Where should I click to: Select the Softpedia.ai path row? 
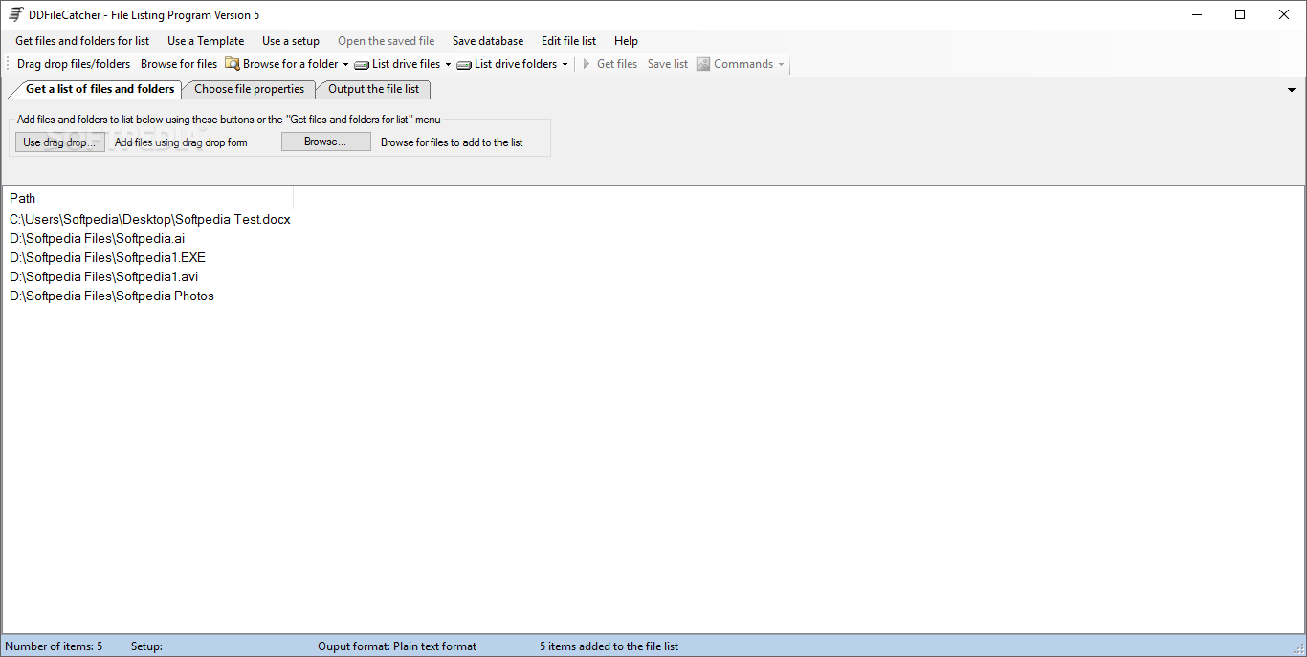[98, 238]
